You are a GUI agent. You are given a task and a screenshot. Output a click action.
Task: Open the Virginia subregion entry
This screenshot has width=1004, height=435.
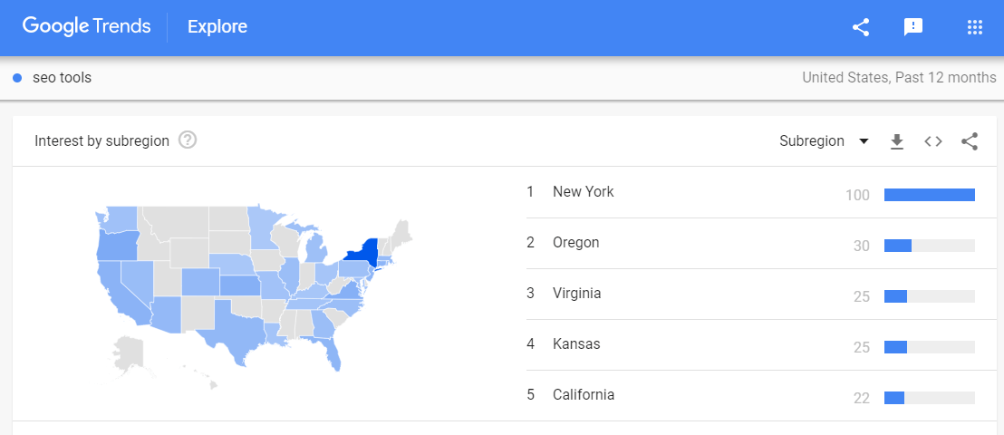tap(750, 294)
